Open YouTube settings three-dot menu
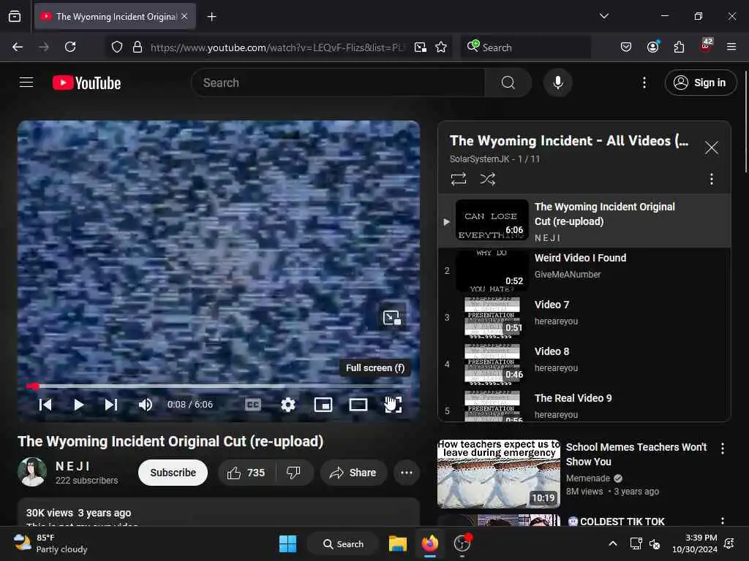 pyautogui.click(x=644, y=83)
